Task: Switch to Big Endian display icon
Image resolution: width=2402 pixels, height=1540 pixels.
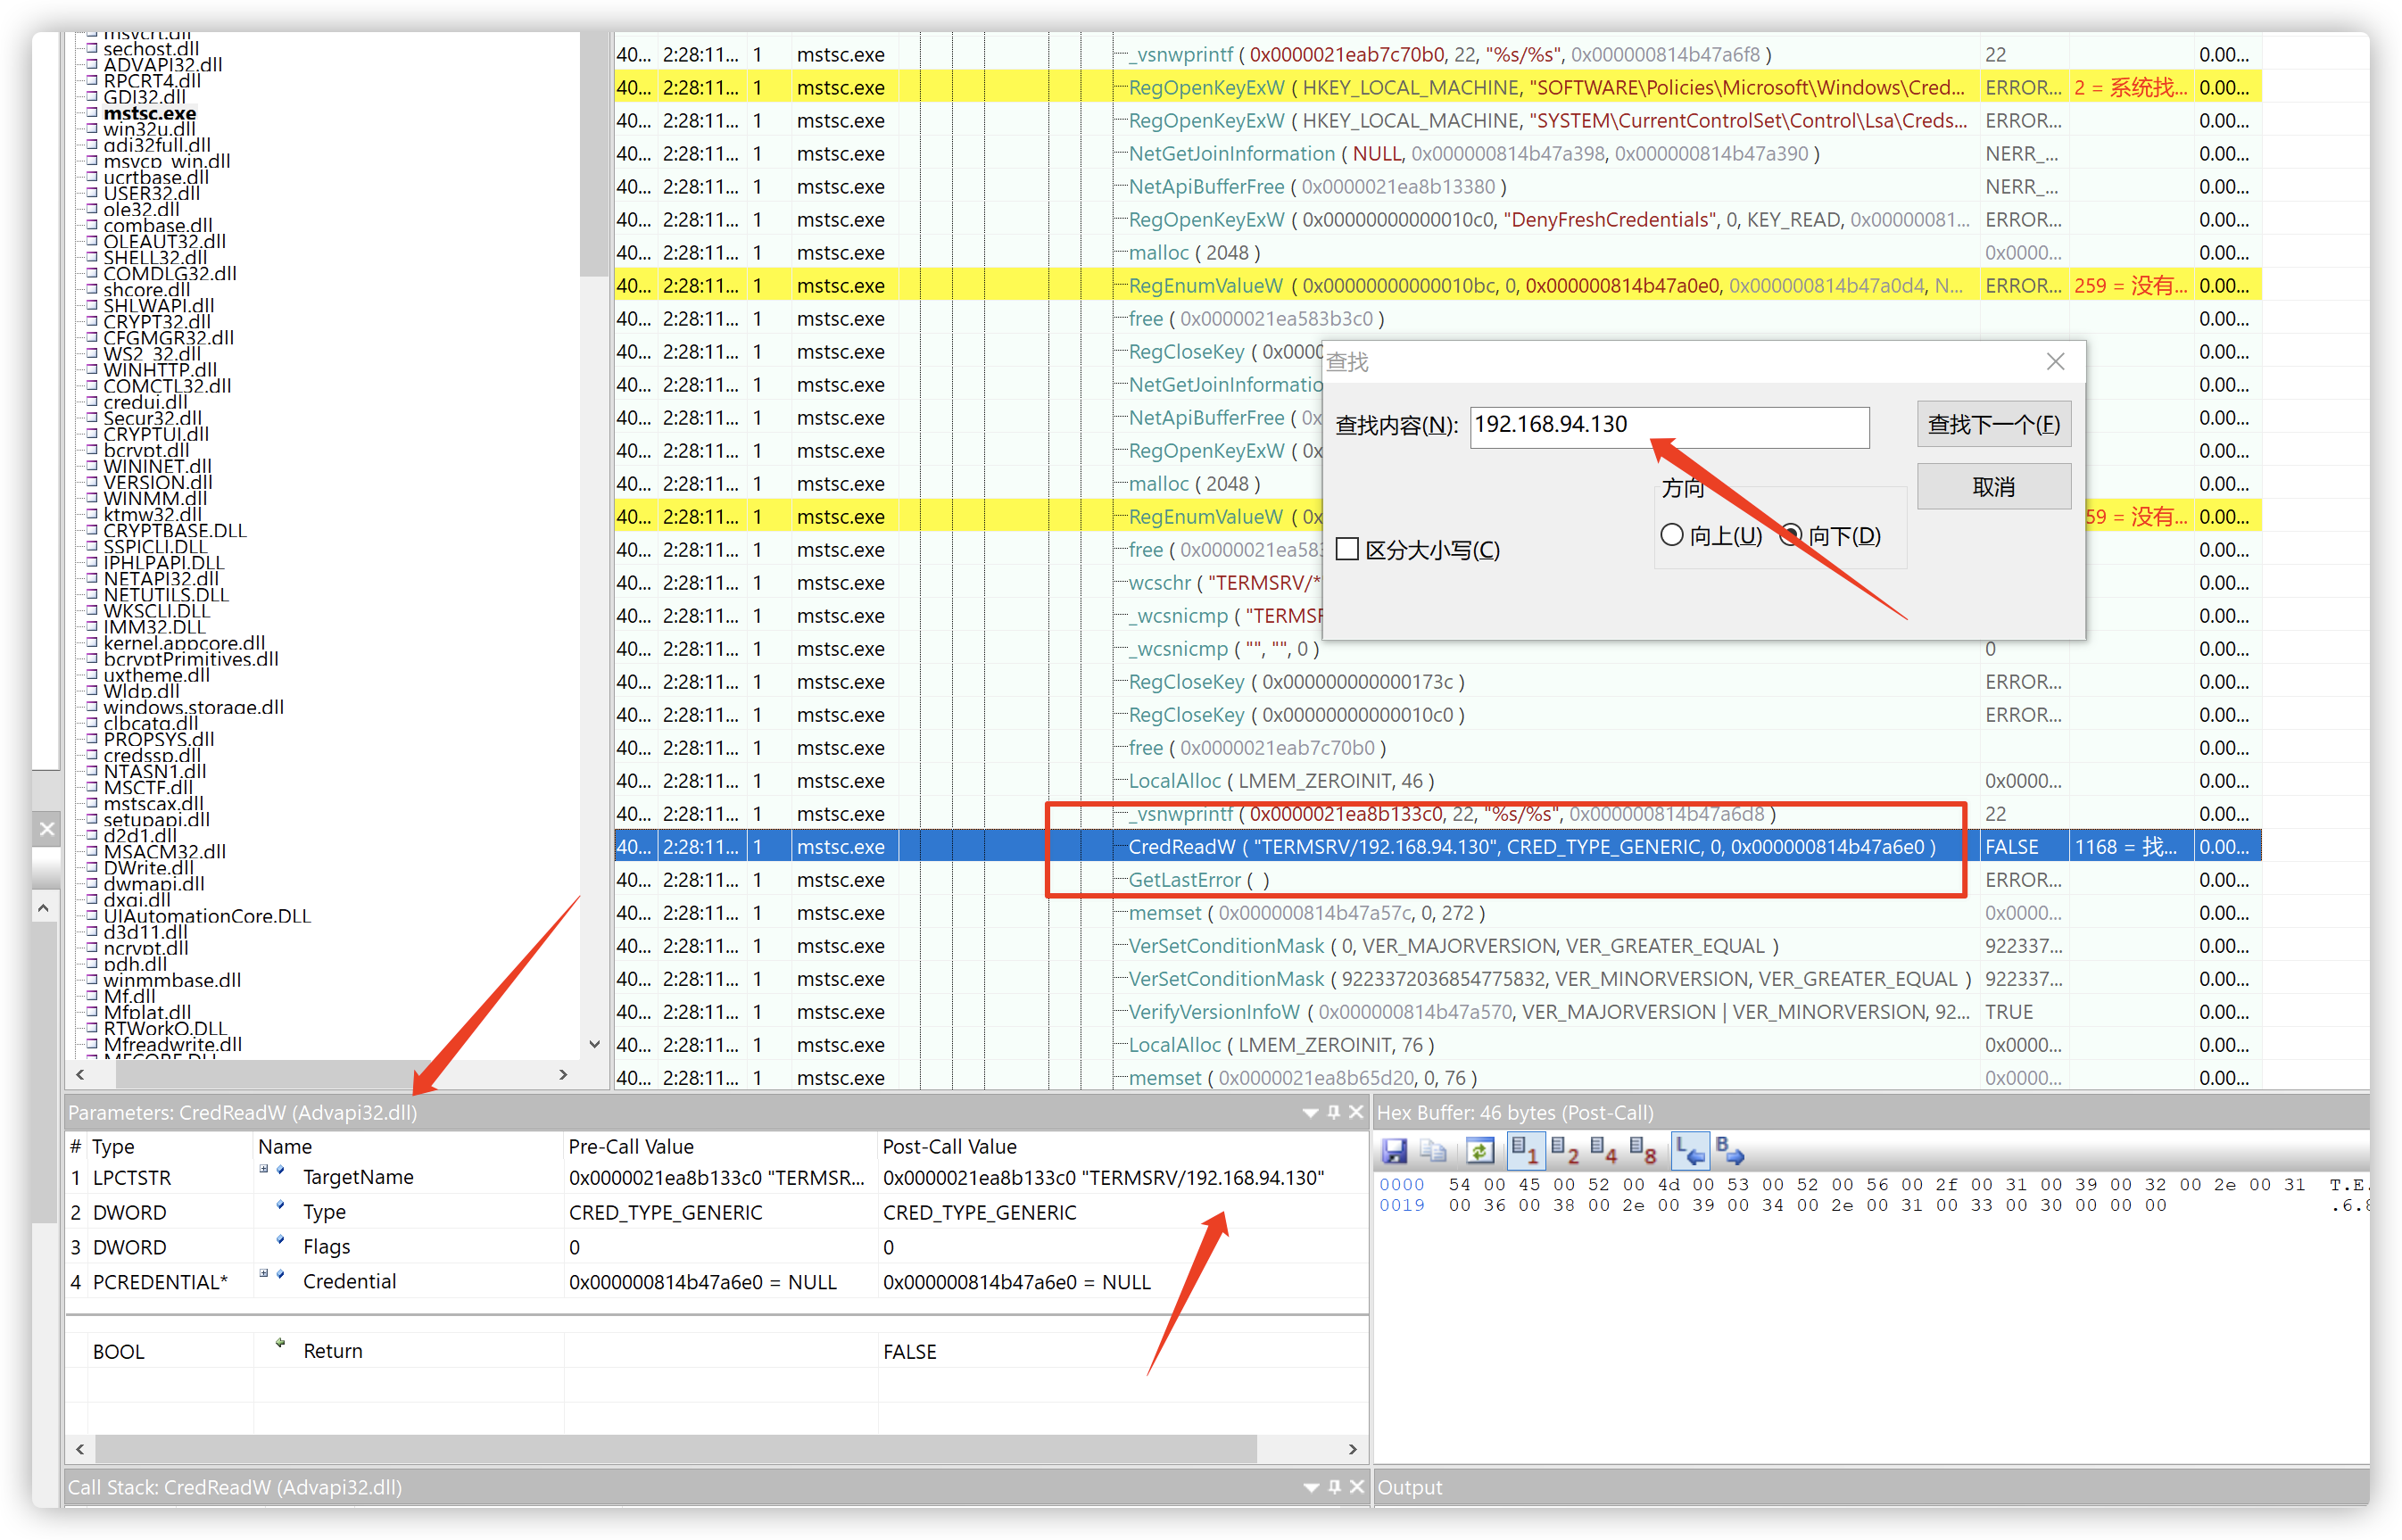Action: tap(1730, 1151)
